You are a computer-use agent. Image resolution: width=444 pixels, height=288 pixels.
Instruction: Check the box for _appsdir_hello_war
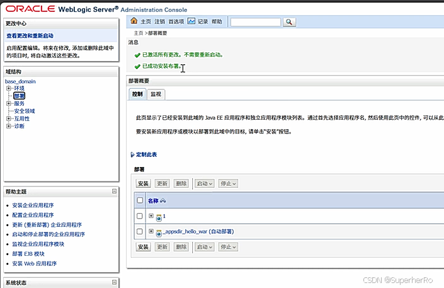coord(140,231)
